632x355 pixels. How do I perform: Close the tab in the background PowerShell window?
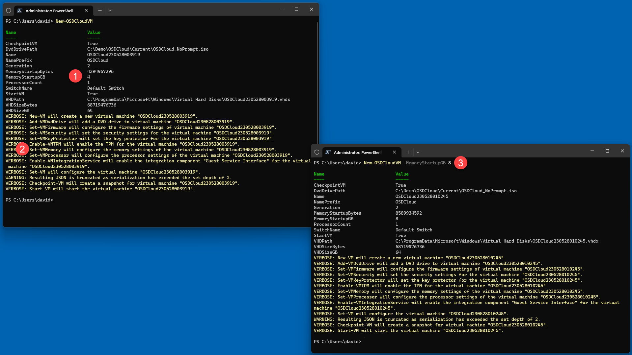86,11
